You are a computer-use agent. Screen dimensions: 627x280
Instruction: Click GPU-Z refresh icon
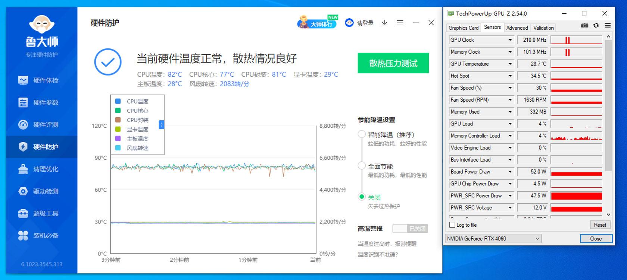pyautogui.click(x=596, y=25)
